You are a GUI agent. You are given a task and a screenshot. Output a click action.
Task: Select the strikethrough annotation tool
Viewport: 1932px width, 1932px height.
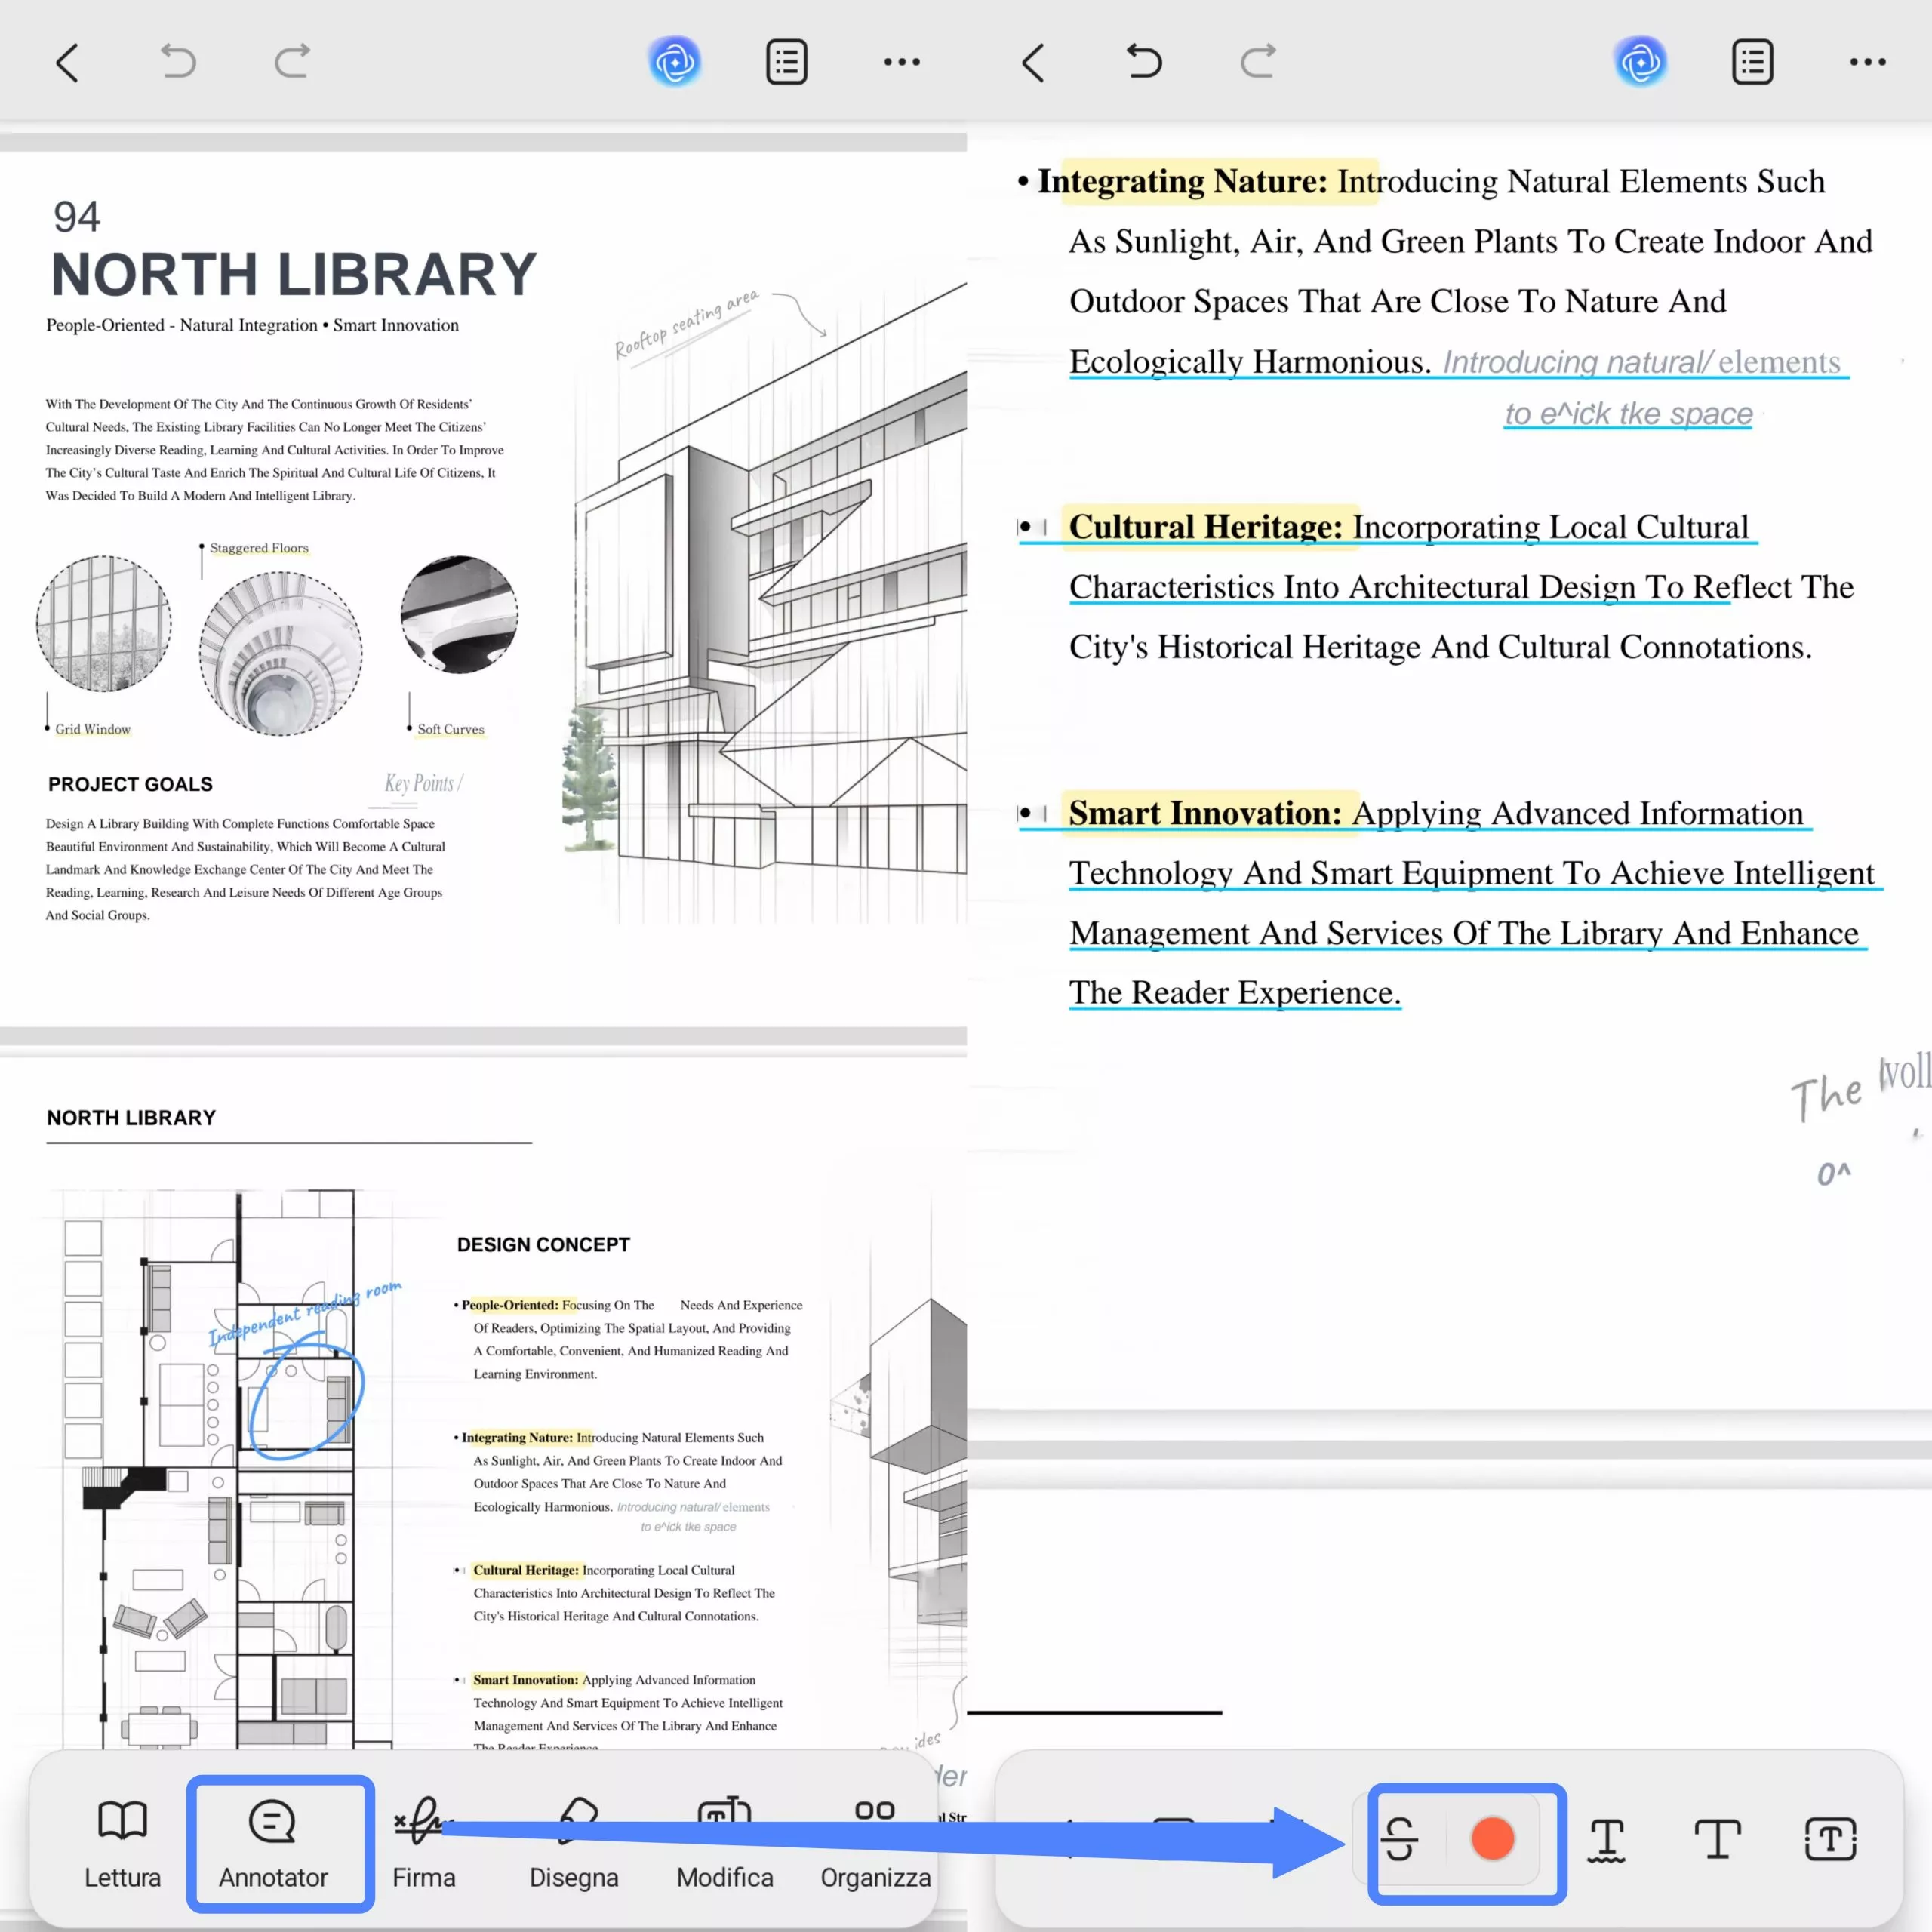[x=1400, y=1839]
